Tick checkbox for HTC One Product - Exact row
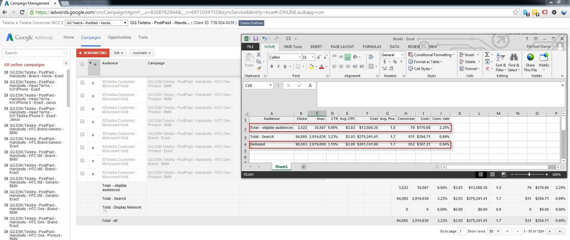The width and height of the screenshot is (570, 240). pos(82,147)
